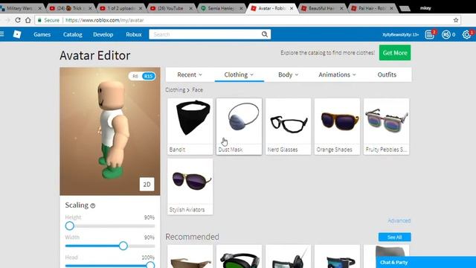Screen dimensions: 476x268
Task: Click in the Roblox search field
Action: click(206, 34)
